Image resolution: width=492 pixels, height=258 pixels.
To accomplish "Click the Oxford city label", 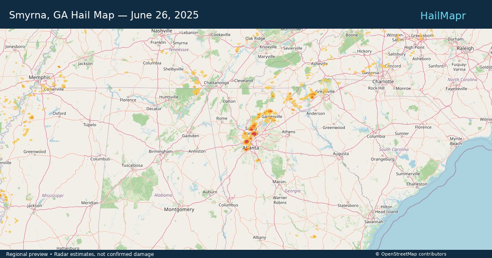I will click(59, 113).
